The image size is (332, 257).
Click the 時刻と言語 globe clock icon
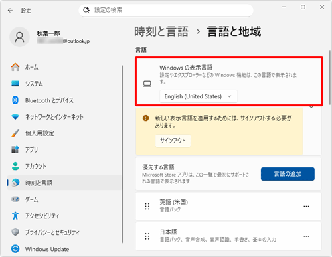15,183
